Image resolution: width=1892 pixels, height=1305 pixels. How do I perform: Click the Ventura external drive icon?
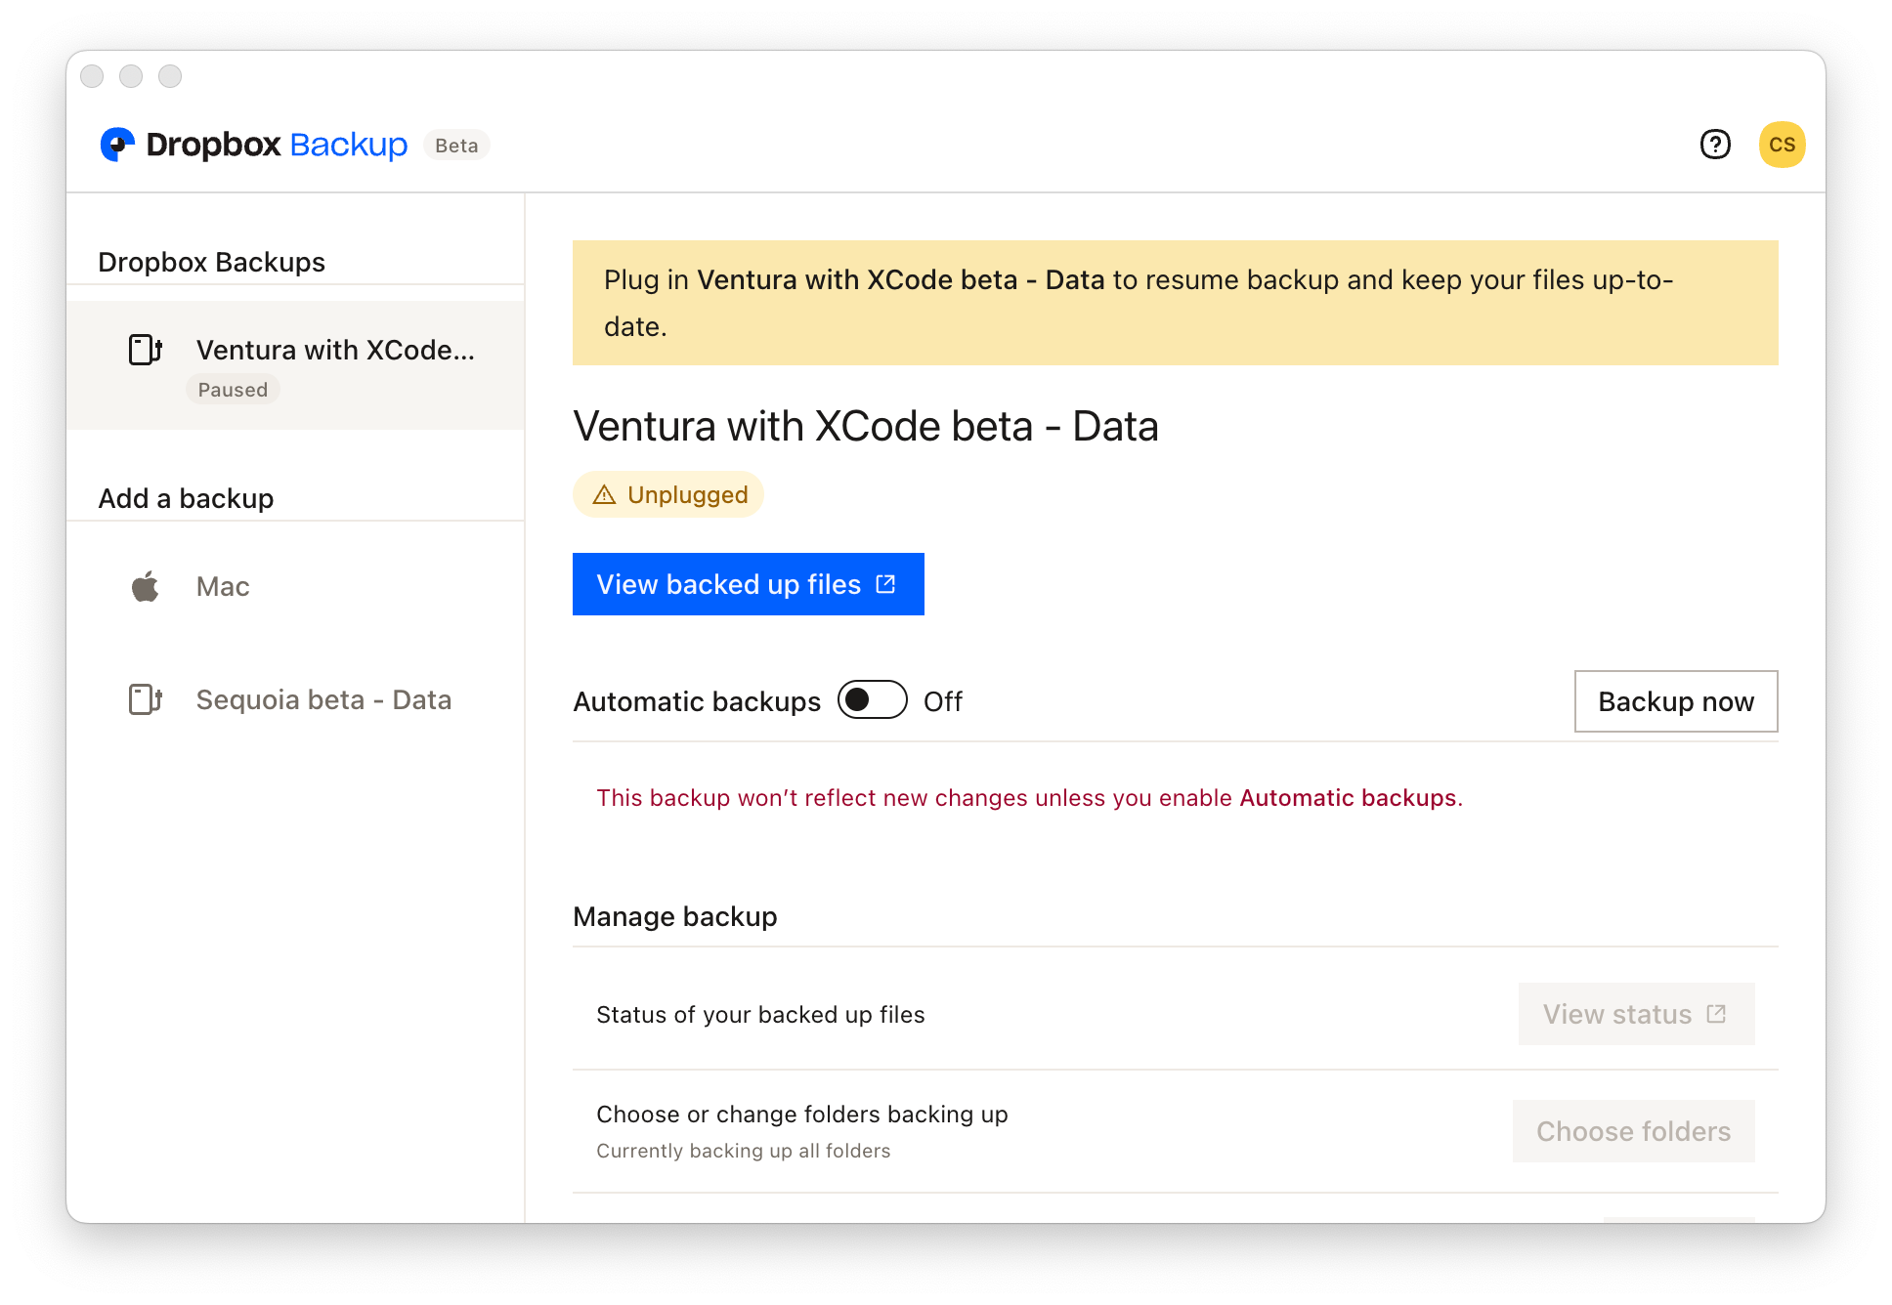click(x=146, y=350)
